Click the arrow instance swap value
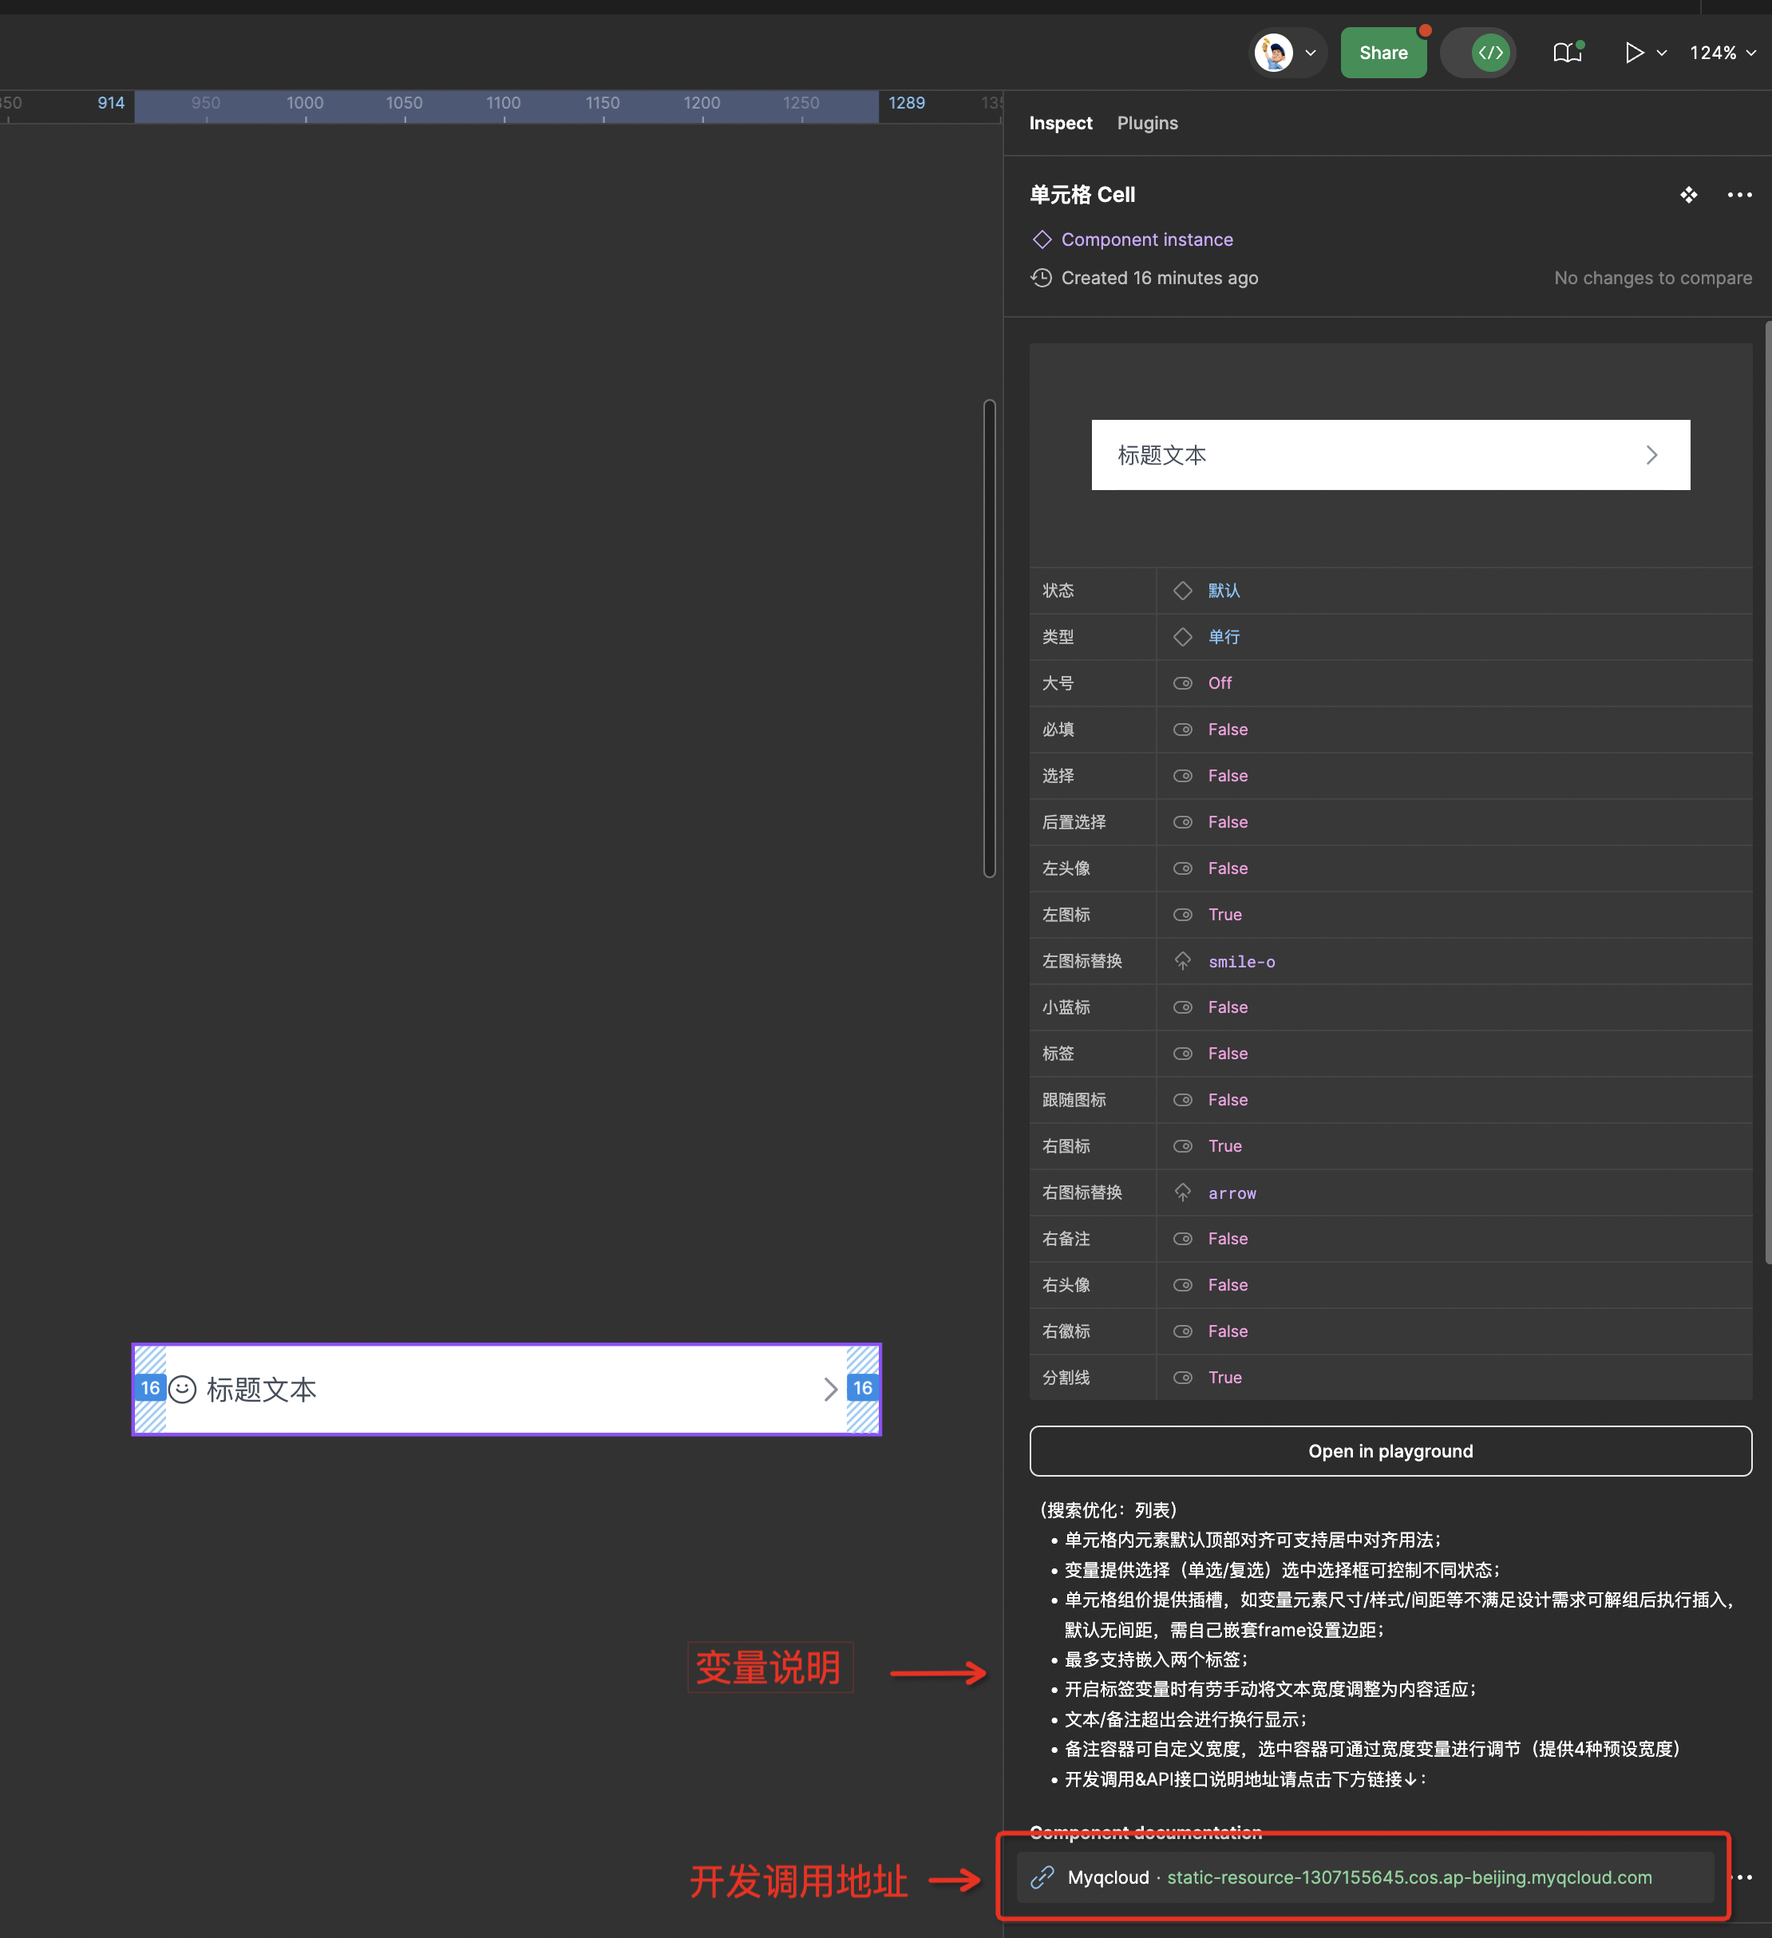This screenshot has height=1938, width=1772. (1232, 1193)
